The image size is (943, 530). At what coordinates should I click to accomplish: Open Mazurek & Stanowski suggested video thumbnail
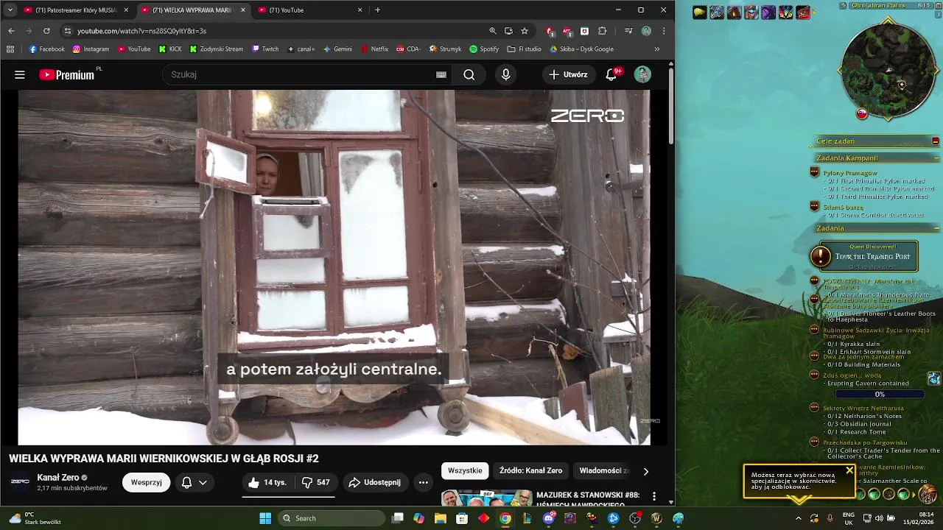pyautogui.click(x=487, y=499)
